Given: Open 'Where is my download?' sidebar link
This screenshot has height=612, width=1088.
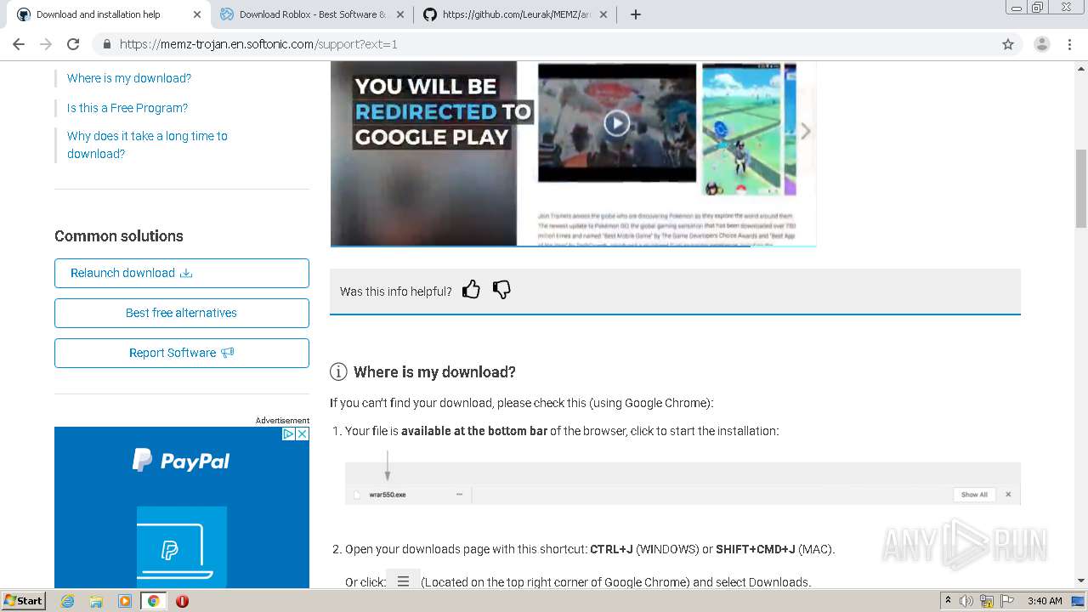Looking at the screenshot, I should (x=129, y=78).
